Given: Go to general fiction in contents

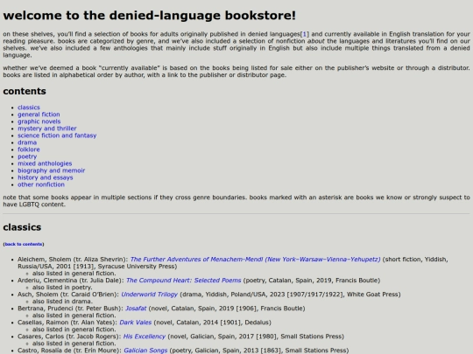Looking at the screenshot, I should [x=39, y=115].
